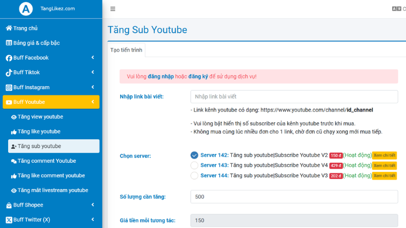Select Server 142 radio option

(194, 155)
